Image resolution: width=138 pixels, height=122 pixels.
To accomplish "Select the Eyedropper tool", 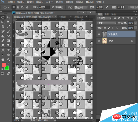I will click(x=9, y=27).
